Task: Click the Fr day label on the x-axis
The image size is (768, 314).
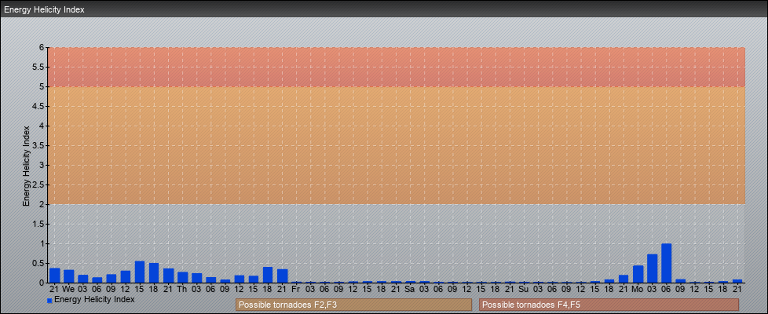Action: [296, 289]
